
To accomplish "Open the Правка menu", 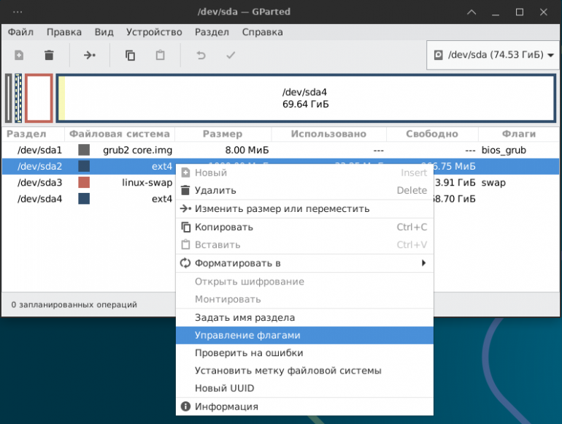I will 63,32.
